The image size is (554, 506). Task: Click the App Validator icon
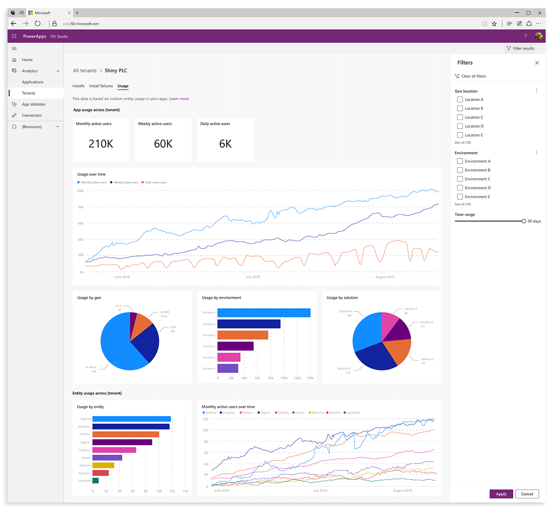click(14, 104)
